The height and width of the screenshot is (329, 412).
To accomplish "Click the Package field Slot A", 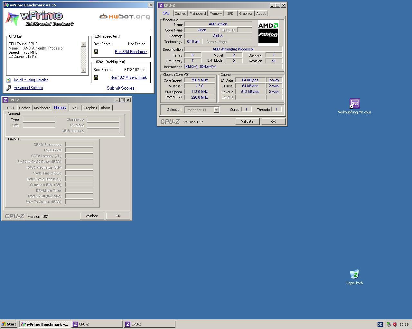I will [218, 36].
